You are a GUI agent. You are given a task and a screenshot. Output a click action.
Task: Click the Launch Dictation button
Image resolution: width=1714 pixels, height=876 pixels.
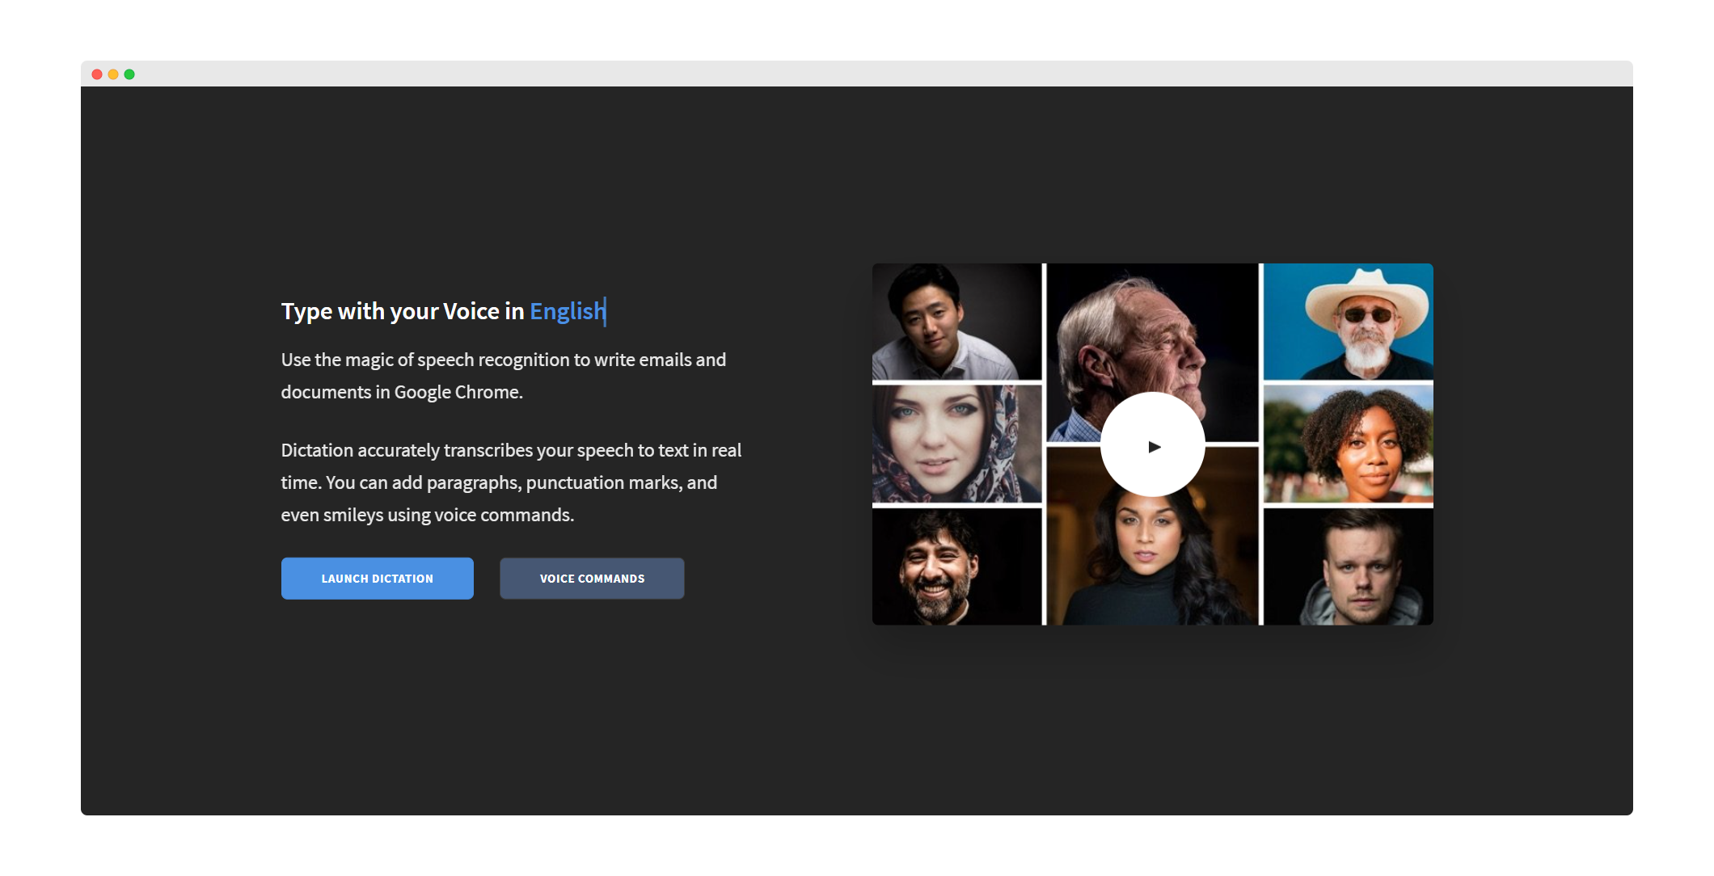coord(377,579)
